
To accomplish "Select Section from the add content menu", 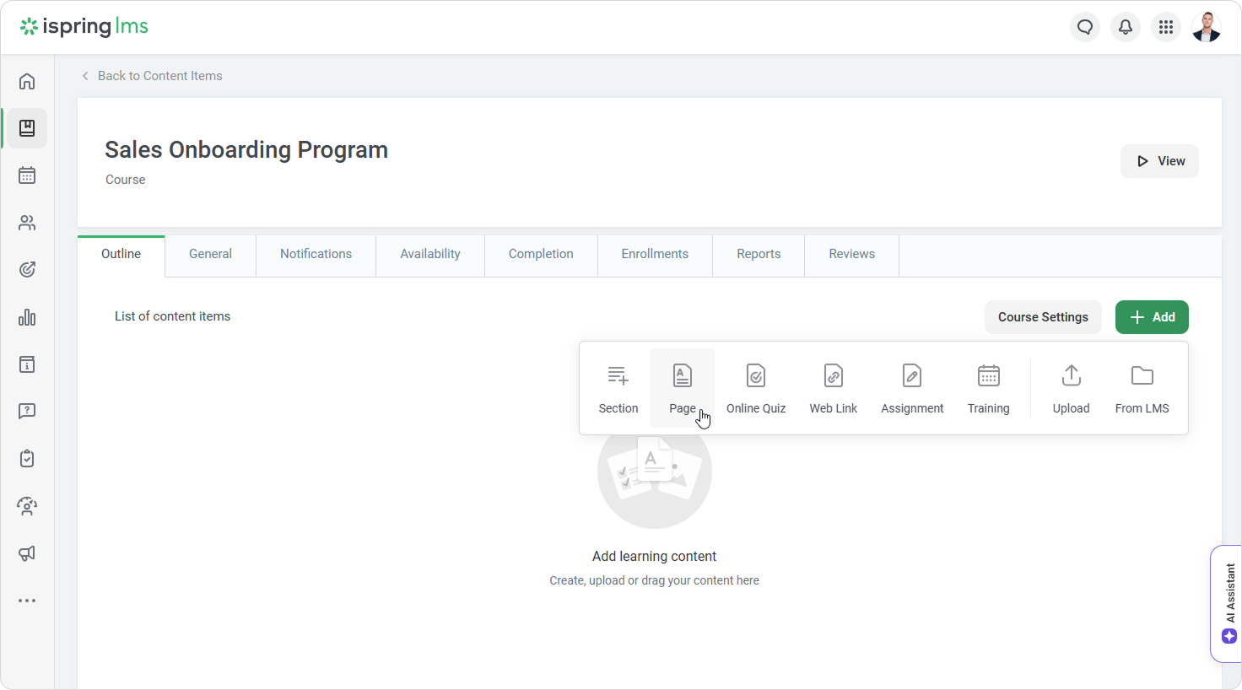I will pos(618,388).
